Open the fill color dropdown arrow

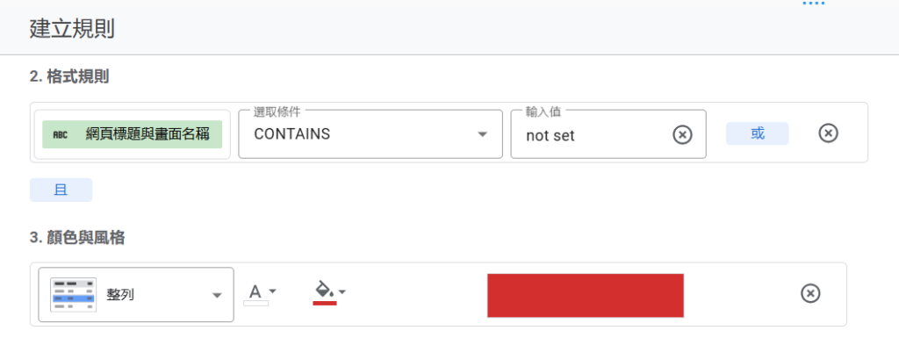(342, 291)
